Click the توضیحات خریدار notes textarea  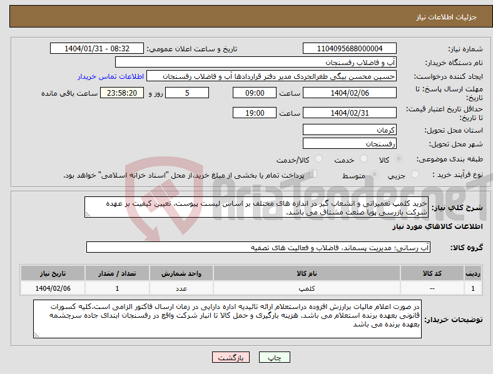(x=227, y=319)
